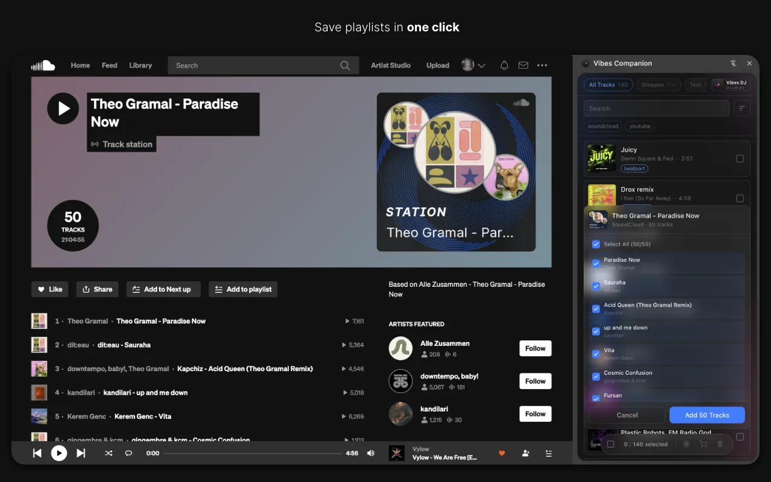The image size is (771, 482).
Task: Filter by the youtube chip
Action: [x=640, y=127]
